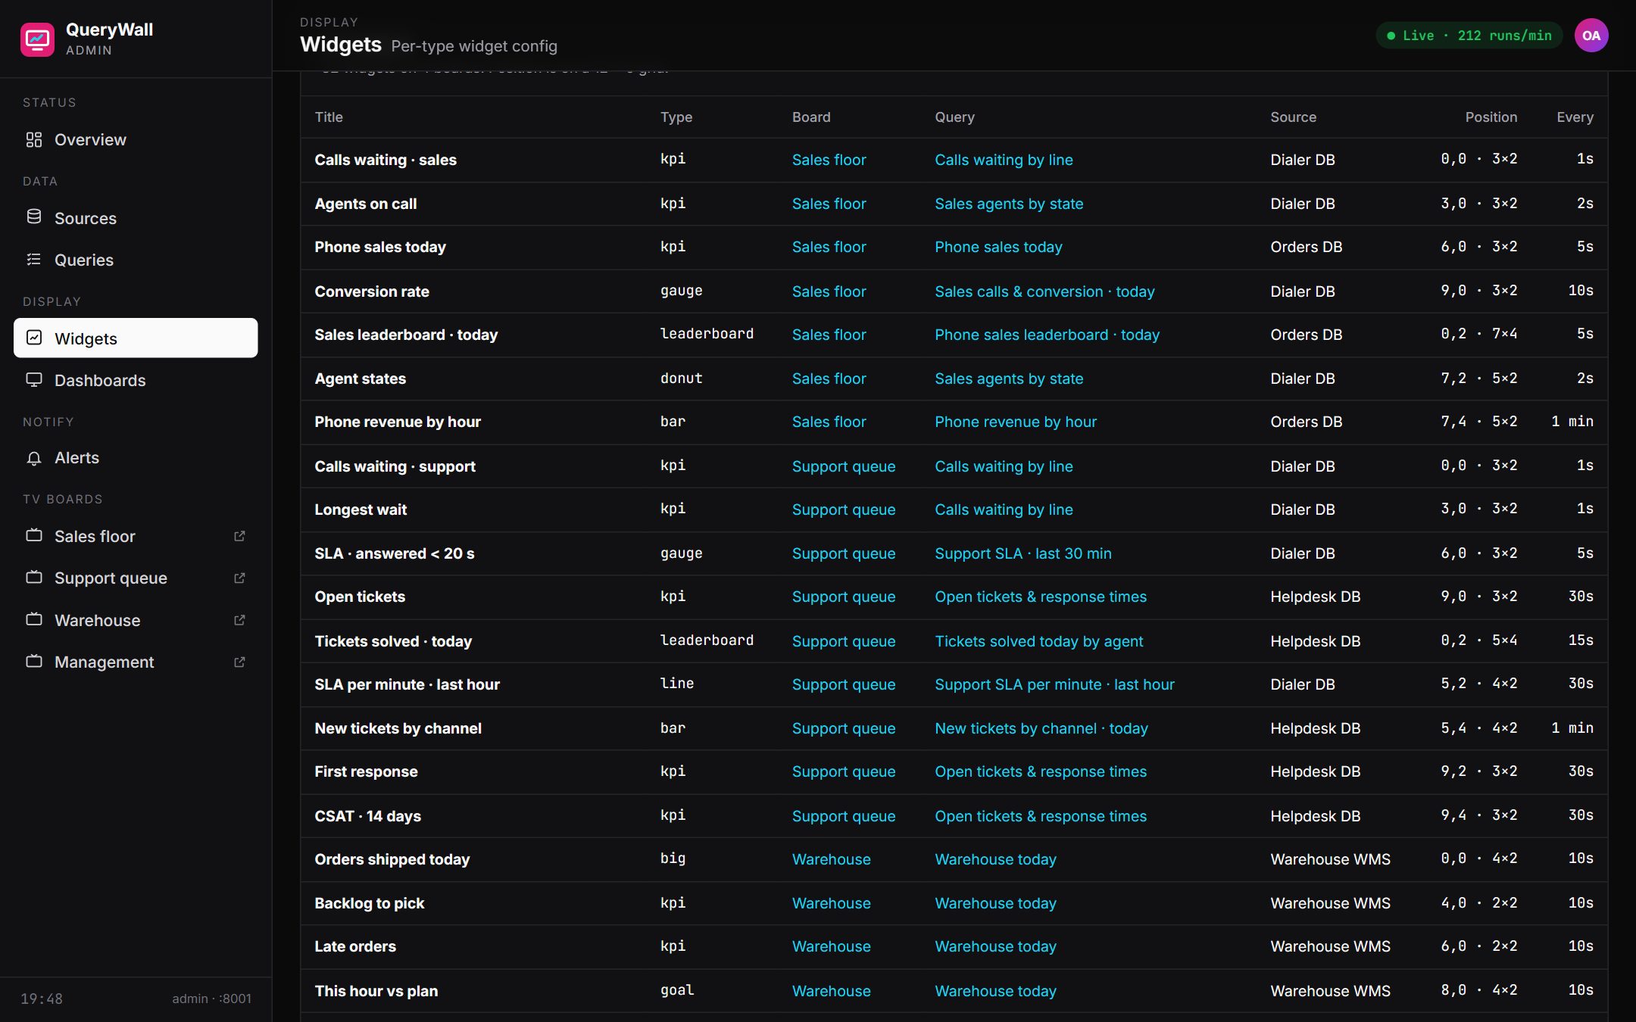
Task: Click the Sales floor TV icon in sidebar
Action: [34, 536]
